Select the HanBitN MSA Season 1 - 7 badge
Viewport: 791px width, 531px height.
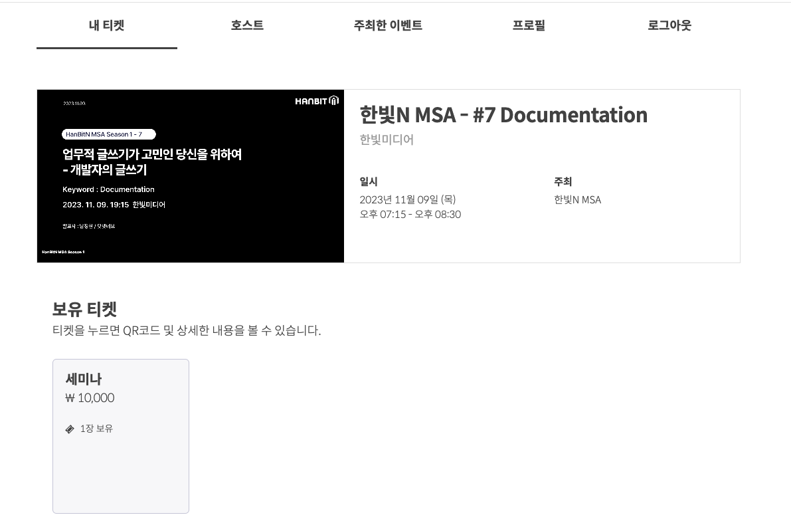108,134
